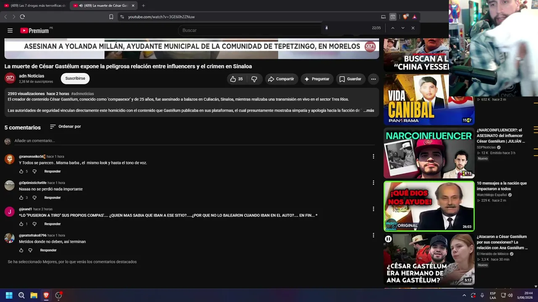Open the Brave Shields lion icon

pyautogui.click(x=405, y=17)
